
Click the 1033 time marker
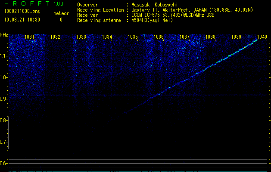coord(81,37)
